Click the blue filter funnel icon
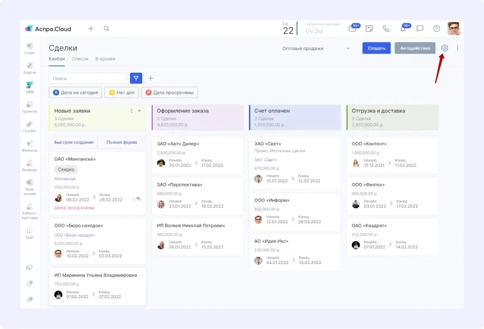The image size is (484, 329). [136, 78]
